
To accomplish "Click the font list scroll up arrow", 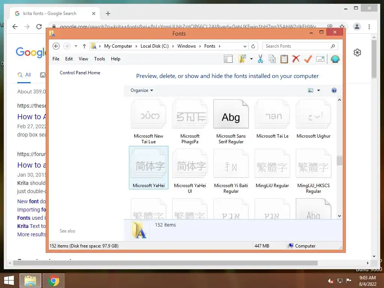I will 339,100.
